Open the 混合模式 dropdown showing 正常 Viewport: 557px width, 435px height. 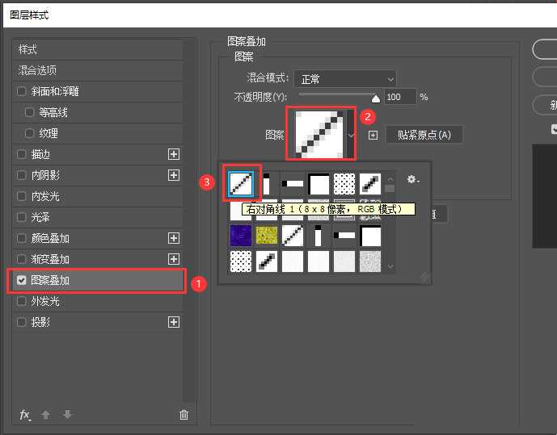coord(345,78)
